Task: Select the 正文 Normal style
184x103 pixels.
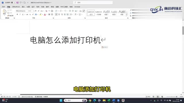Action: (x=91, y=13)
